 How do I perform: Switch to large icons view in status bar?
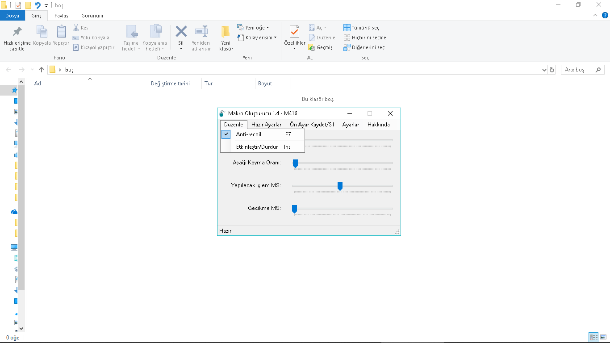pyautogui.click(x=603, y=338)
